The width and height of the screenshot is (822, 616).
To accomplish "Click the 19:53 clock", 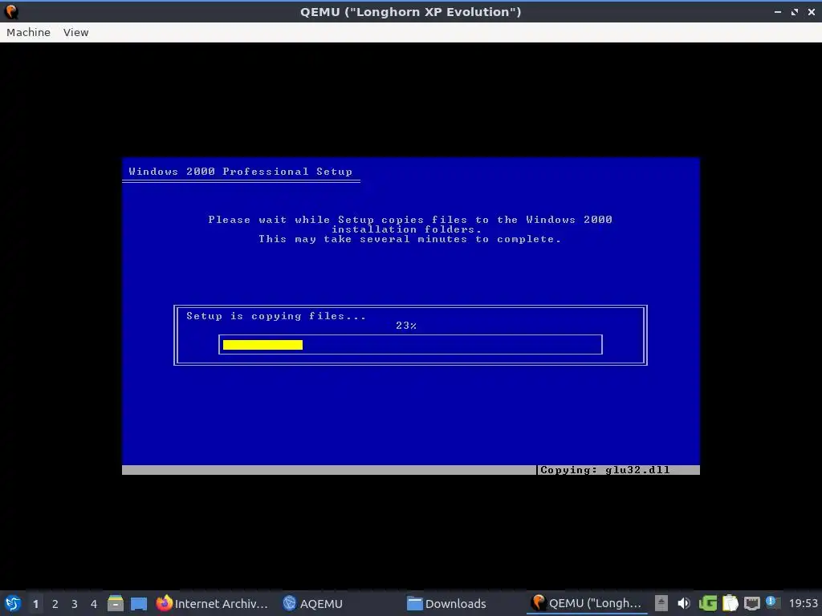I will pyautogui.click(x=803, y=603).
